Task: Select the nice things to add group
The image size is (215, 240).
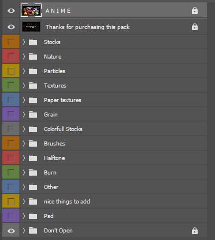Action: [113, 201]
